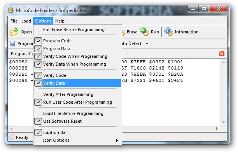Viewport: 238px width, 153px height.
Task: Click the horizontal scroll left arrow
Action: click(x=11, y=129)
